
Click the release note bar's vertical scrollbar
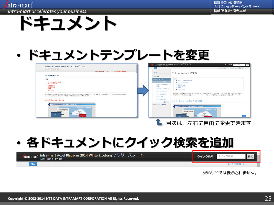(258, 160)
